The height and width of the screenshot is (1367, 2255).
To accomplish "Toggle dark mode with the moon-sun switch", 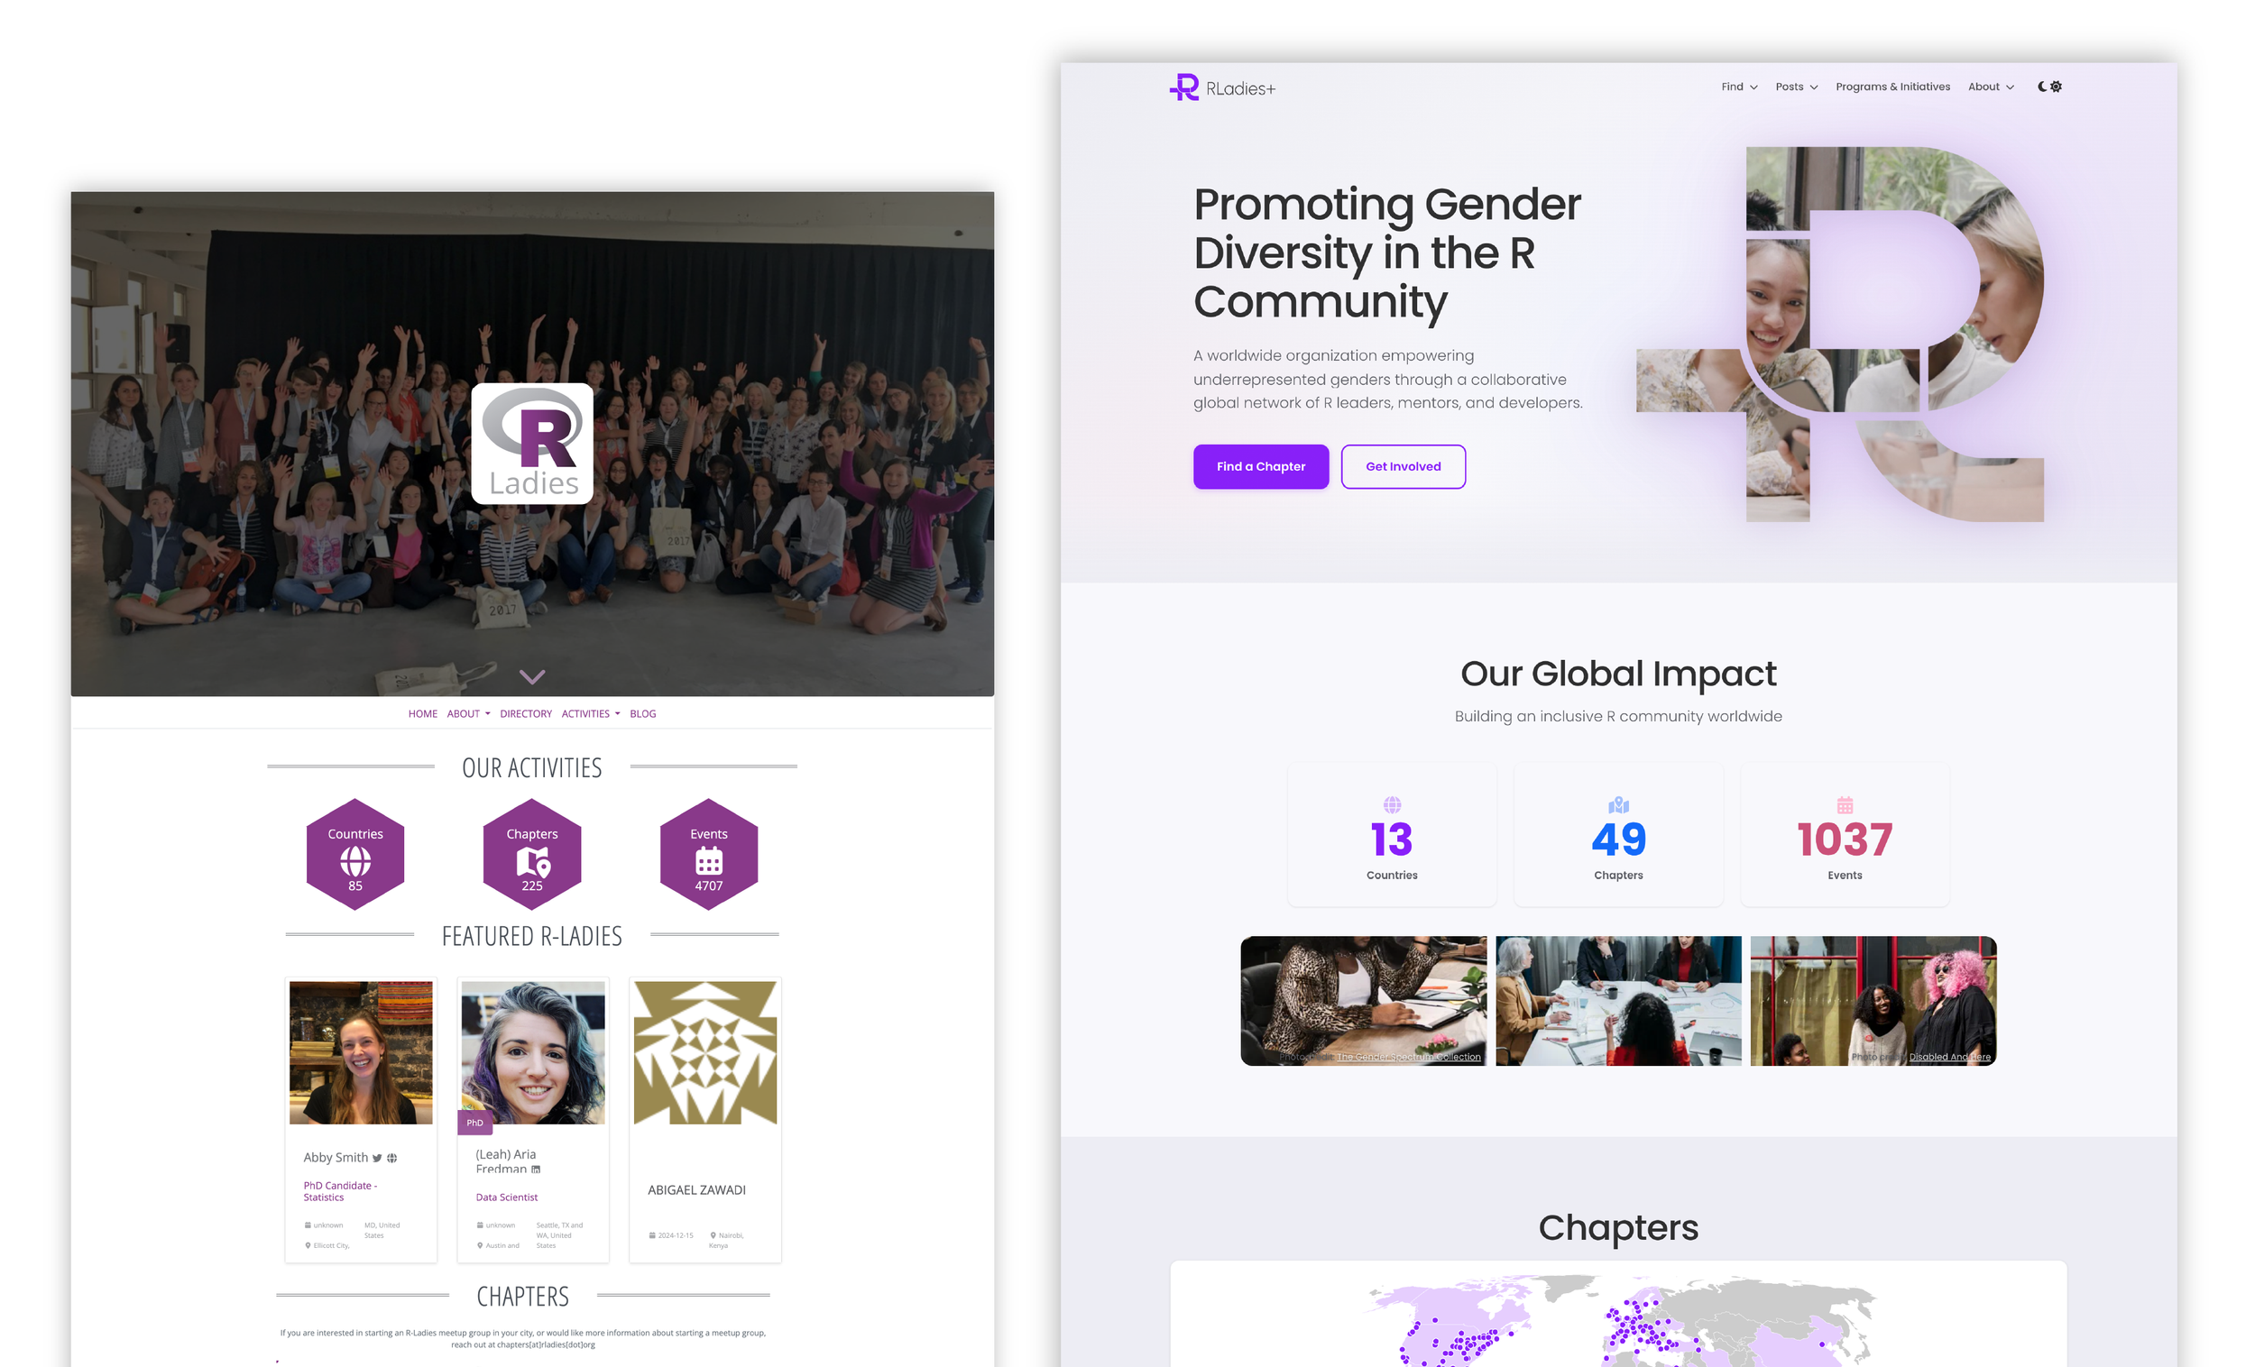I will click(2049, 86).
